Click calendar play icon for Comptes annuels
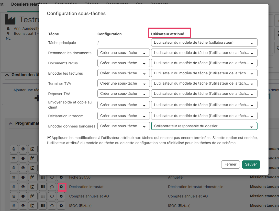Viewport: 279px width, 211px height. tap(32, 196)
